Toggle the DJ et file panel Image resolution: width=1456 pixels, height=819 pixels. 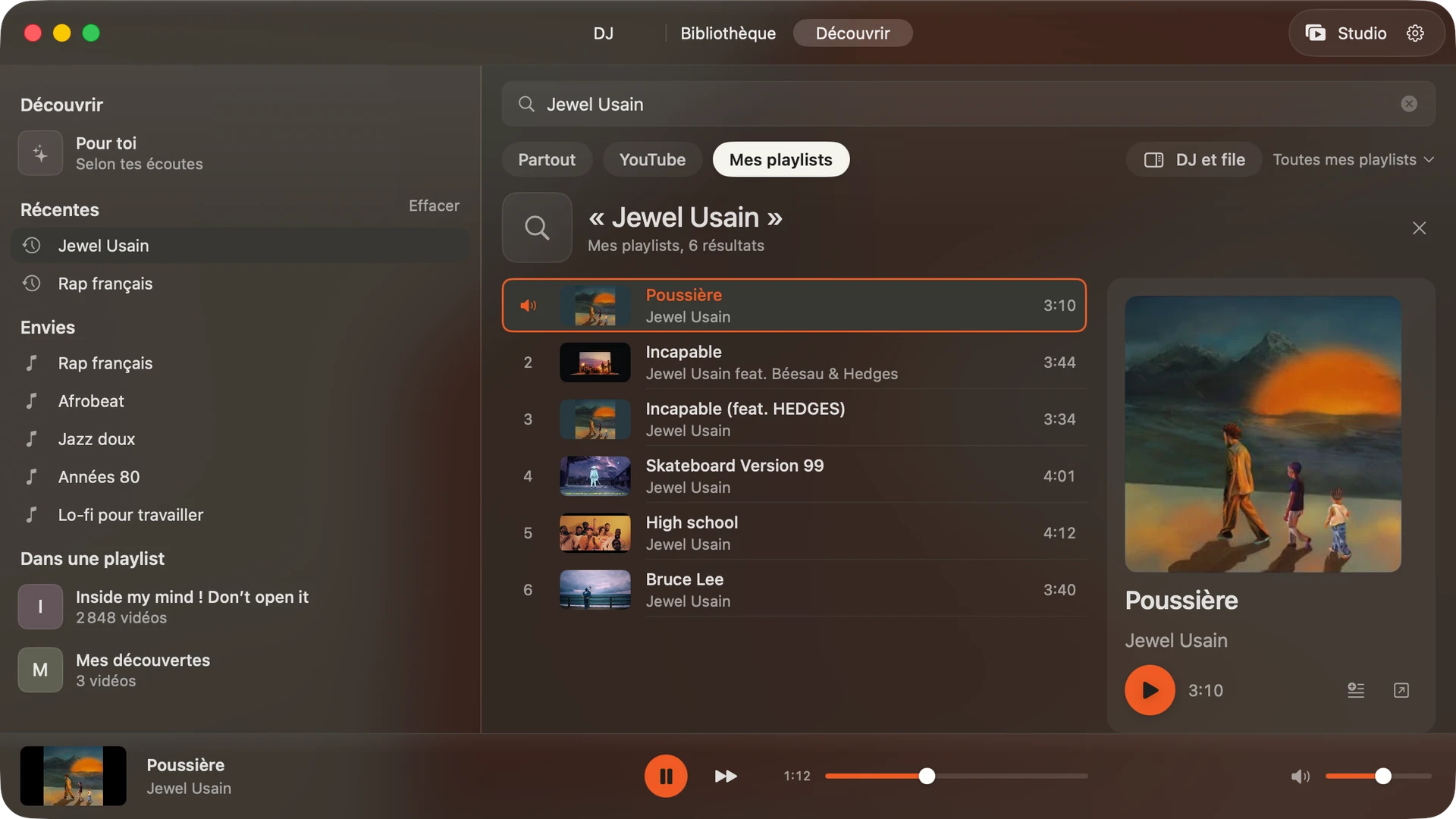tap(1194, 159)
